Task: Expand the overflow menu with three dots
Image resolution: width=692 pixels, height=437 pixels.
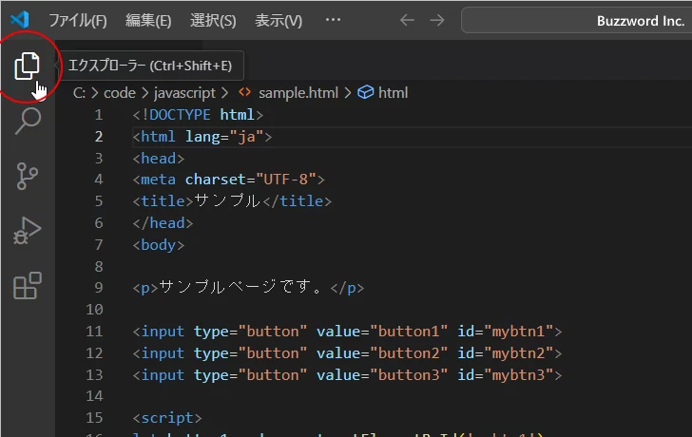Action: click(333, 19)
